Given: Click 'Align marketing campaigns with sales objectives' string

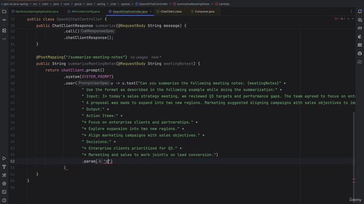Looking at the screenshot, I should [x=140, y=135].
